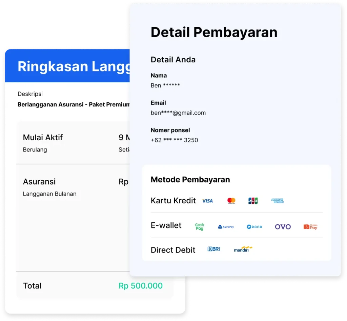The height and width of the screenshot is (321, 347).
Task: Choose the OVO e-wallet logo
Action: pos(283,226)
